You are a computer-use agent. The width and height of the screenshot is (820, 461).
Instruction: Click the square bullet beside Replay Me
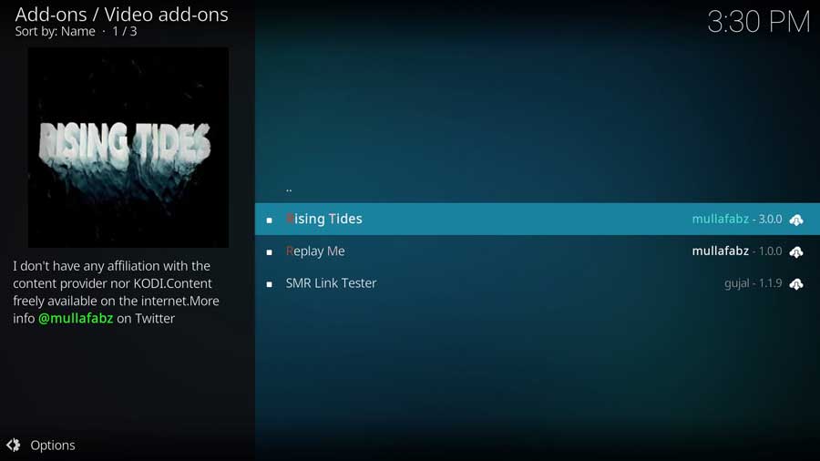click(x=270, y=252)
